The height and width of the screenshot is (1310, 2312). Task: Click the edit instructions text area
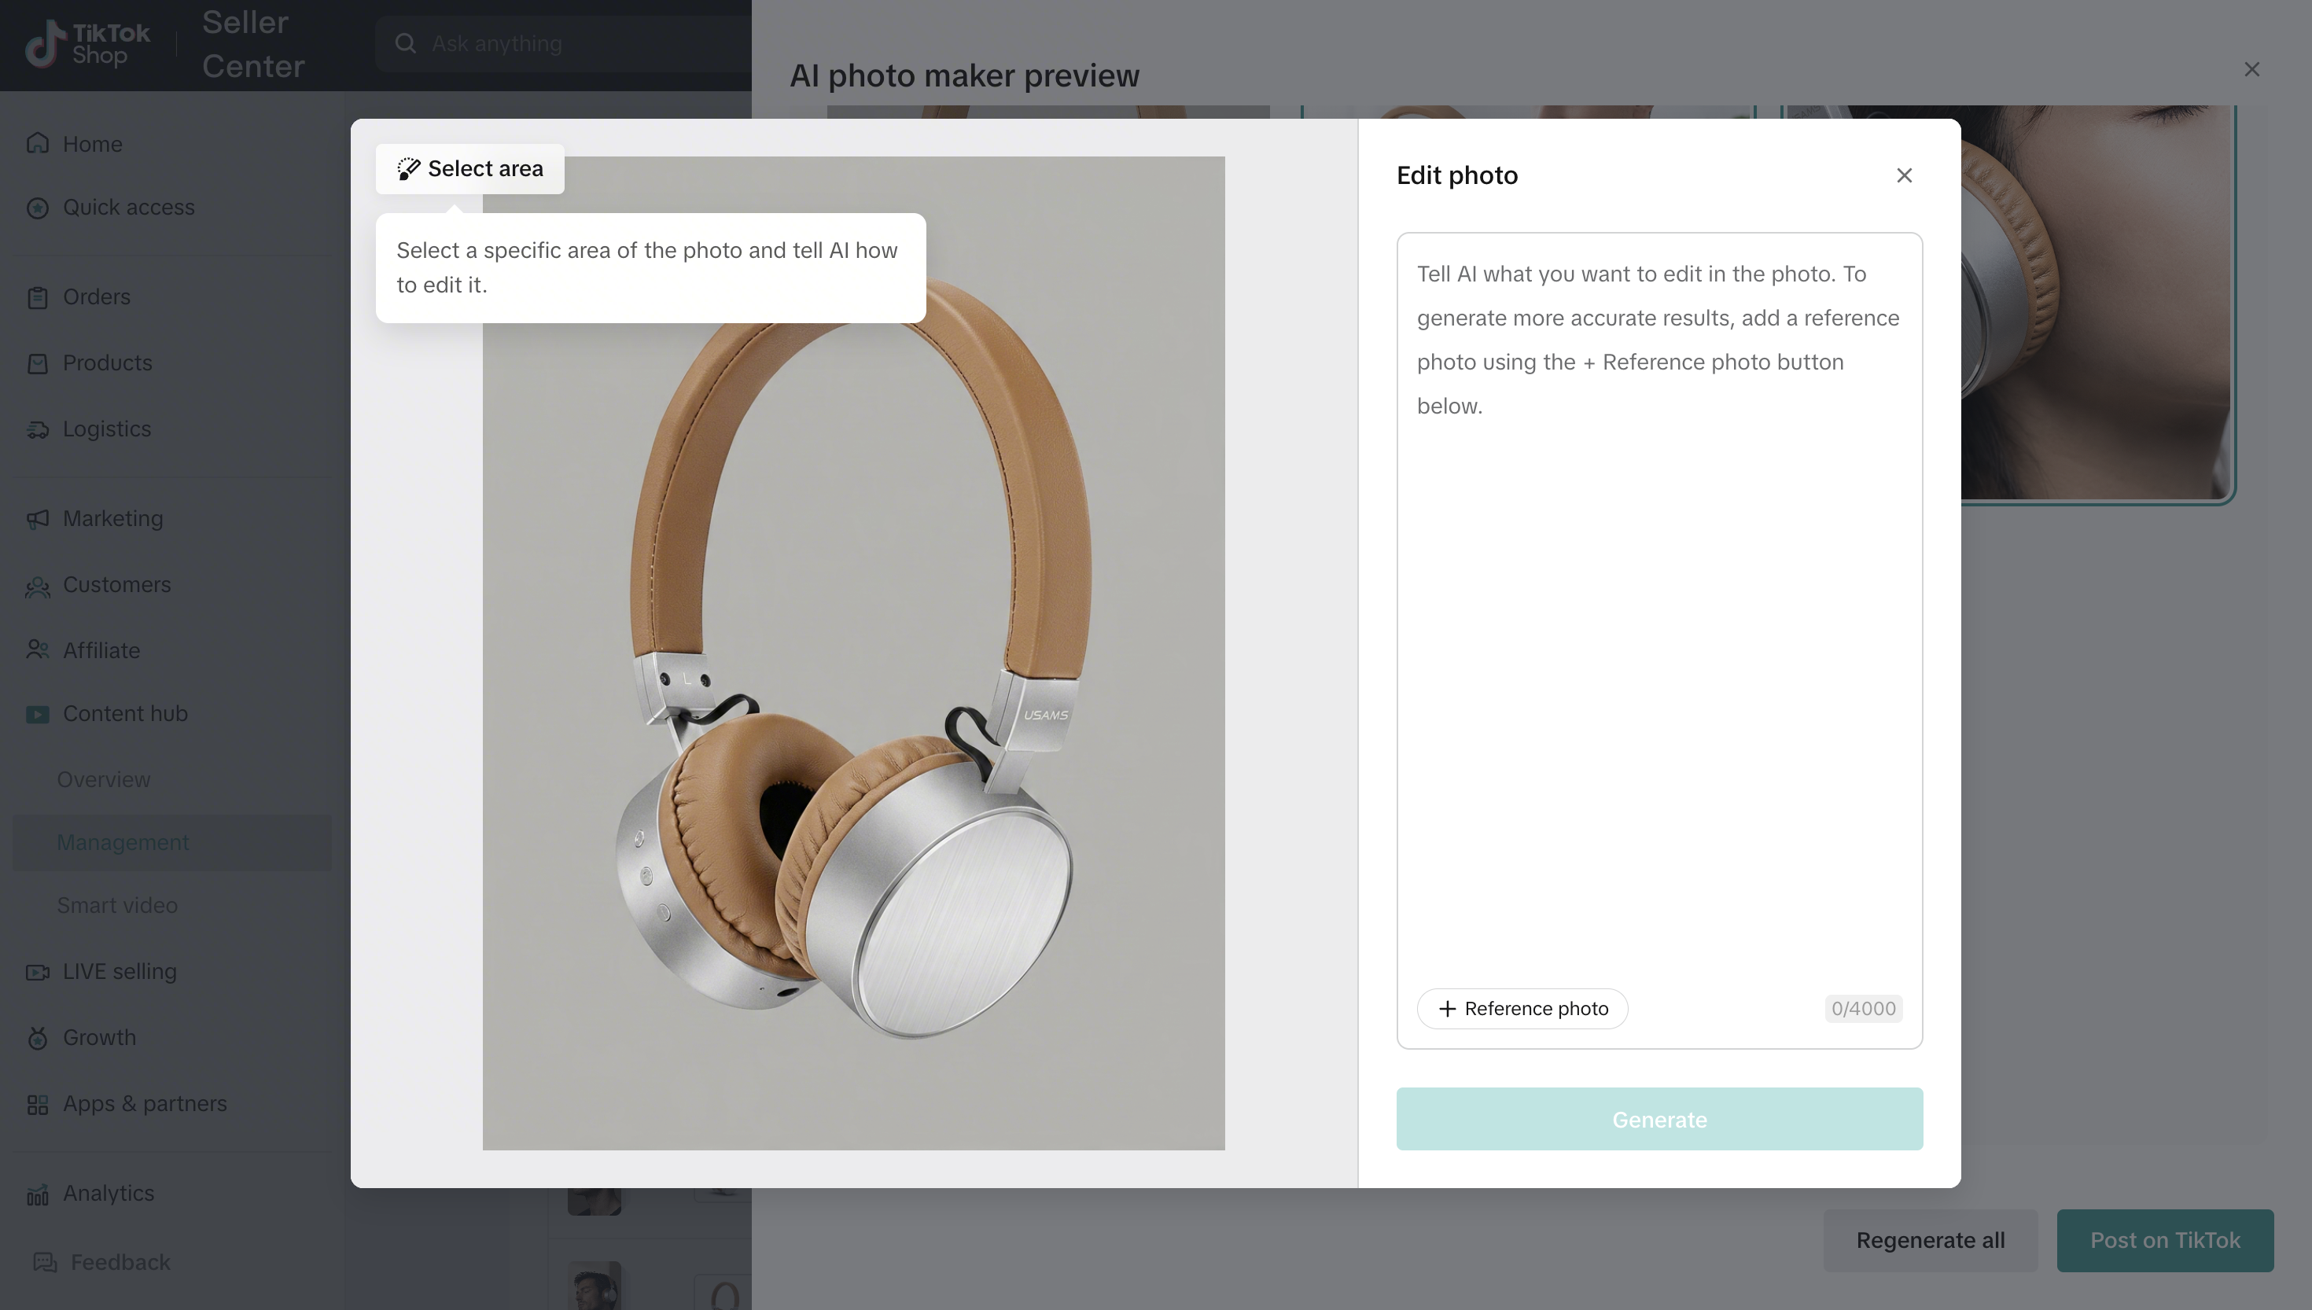pyautogui.click(x=1659, y=612)
